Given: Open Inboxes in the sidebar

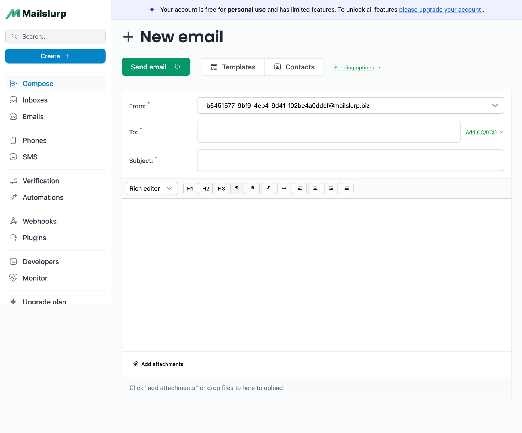Looking at the screenshot, I should (x=35, y=100).
